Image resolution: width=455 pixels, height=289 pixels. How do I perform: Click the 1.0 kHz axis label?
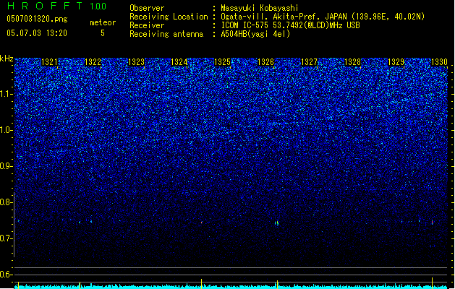pos(7,130)
